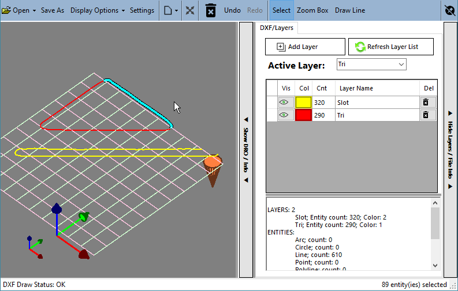Open the new document dropdown arrow
The image size is (458, 291).
(176, 11)
